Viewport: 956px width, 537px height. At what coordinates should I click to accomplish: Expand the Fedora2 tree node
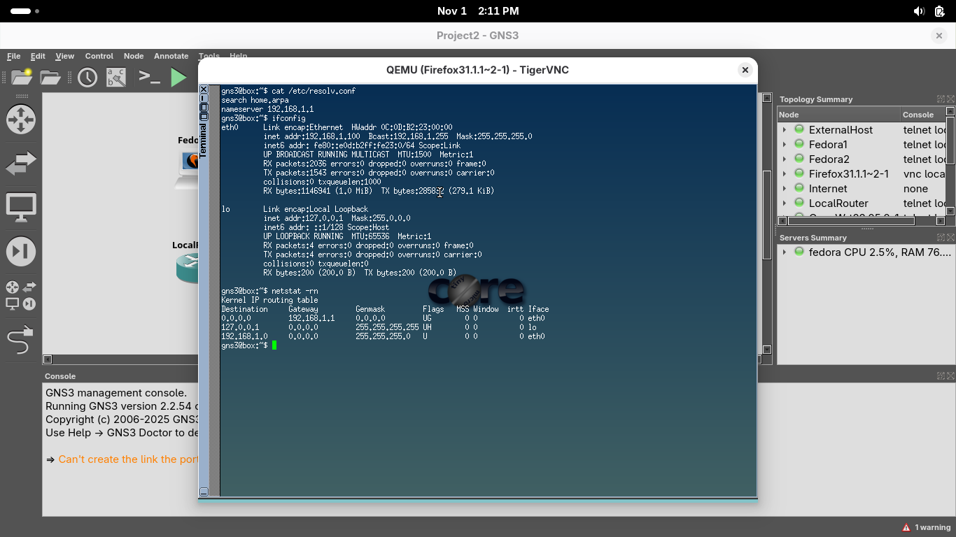[784, 159]
